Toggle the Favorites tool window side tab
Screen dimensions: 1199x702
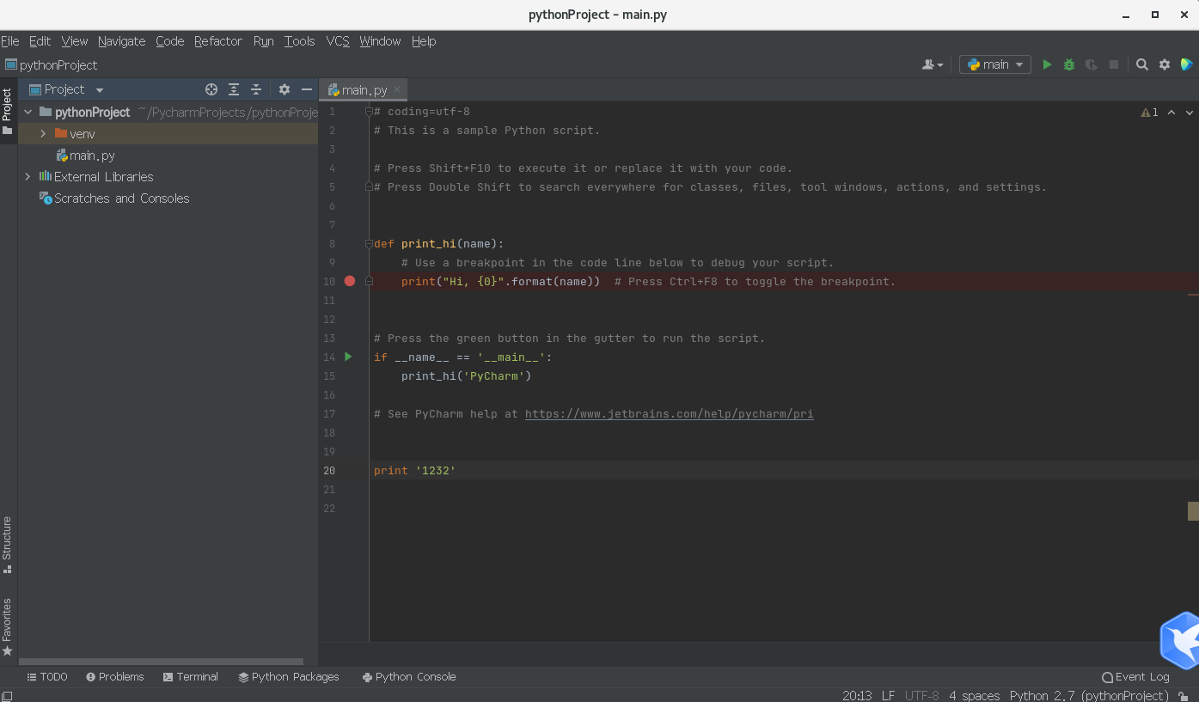[7, 627]
